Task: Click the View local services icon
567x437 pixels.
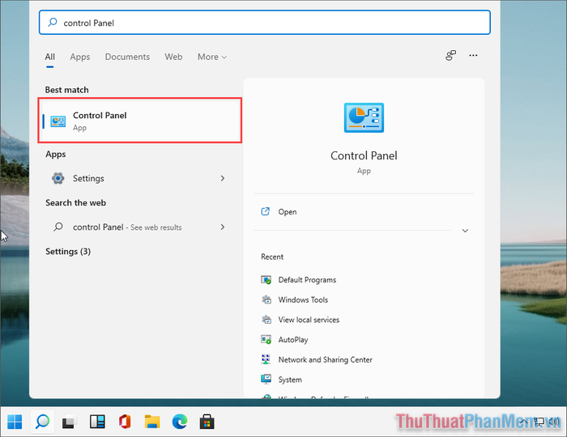Action: [266, 320]
